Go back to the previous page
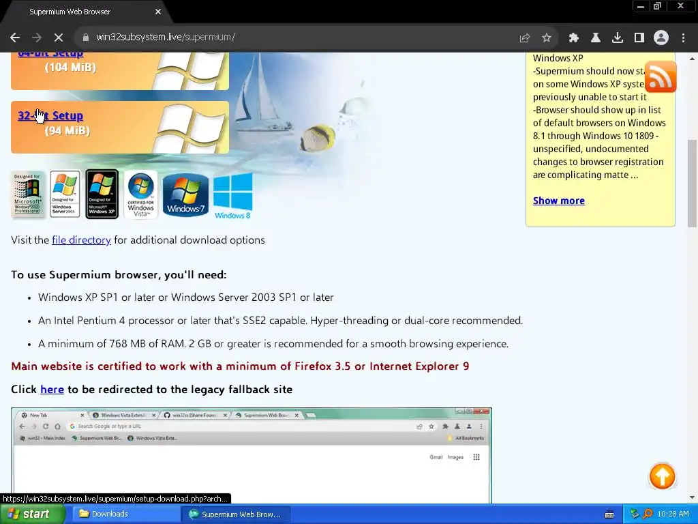 15,38
